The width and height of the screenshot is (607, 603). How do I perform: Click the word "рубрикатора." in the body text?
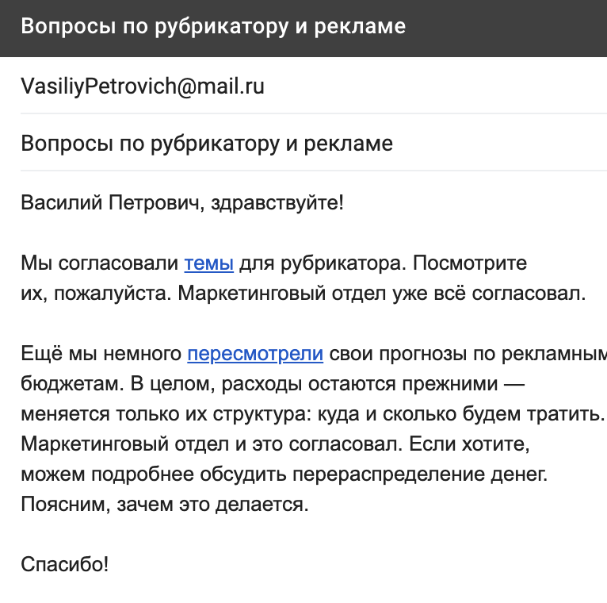pos(343,264)
